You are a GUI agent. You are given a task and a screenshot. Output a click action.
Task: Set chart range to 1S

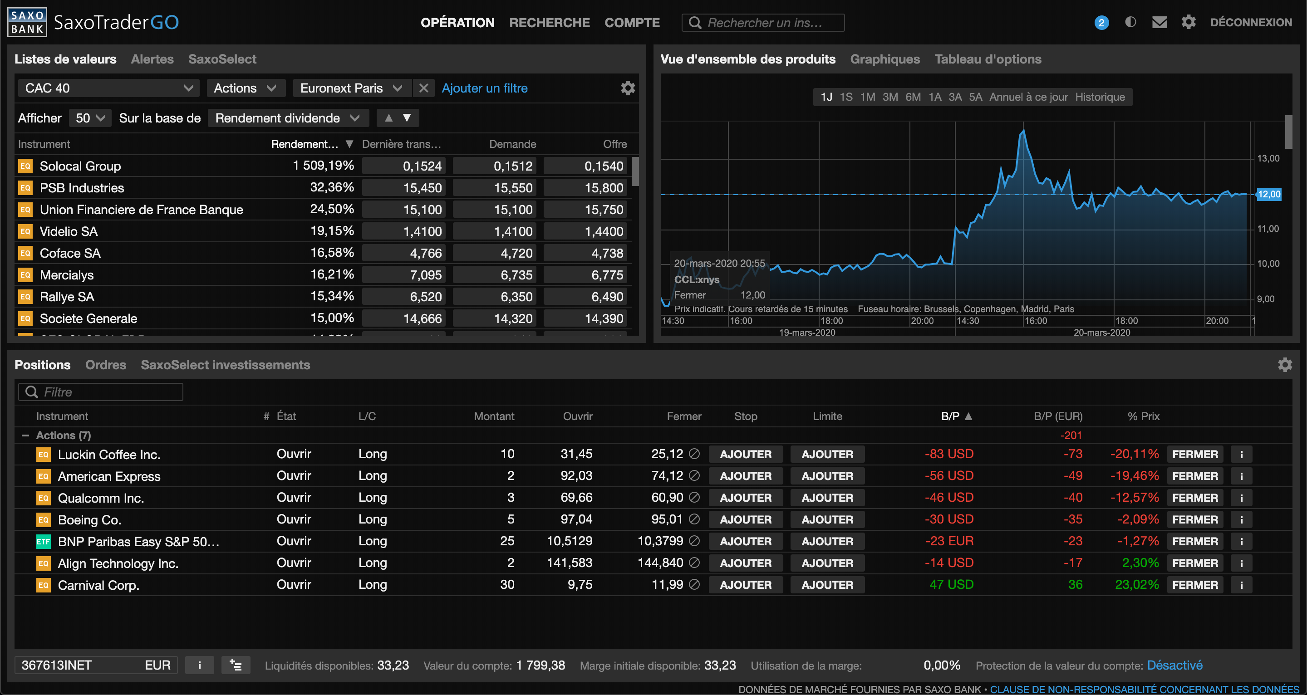point(846,97)
